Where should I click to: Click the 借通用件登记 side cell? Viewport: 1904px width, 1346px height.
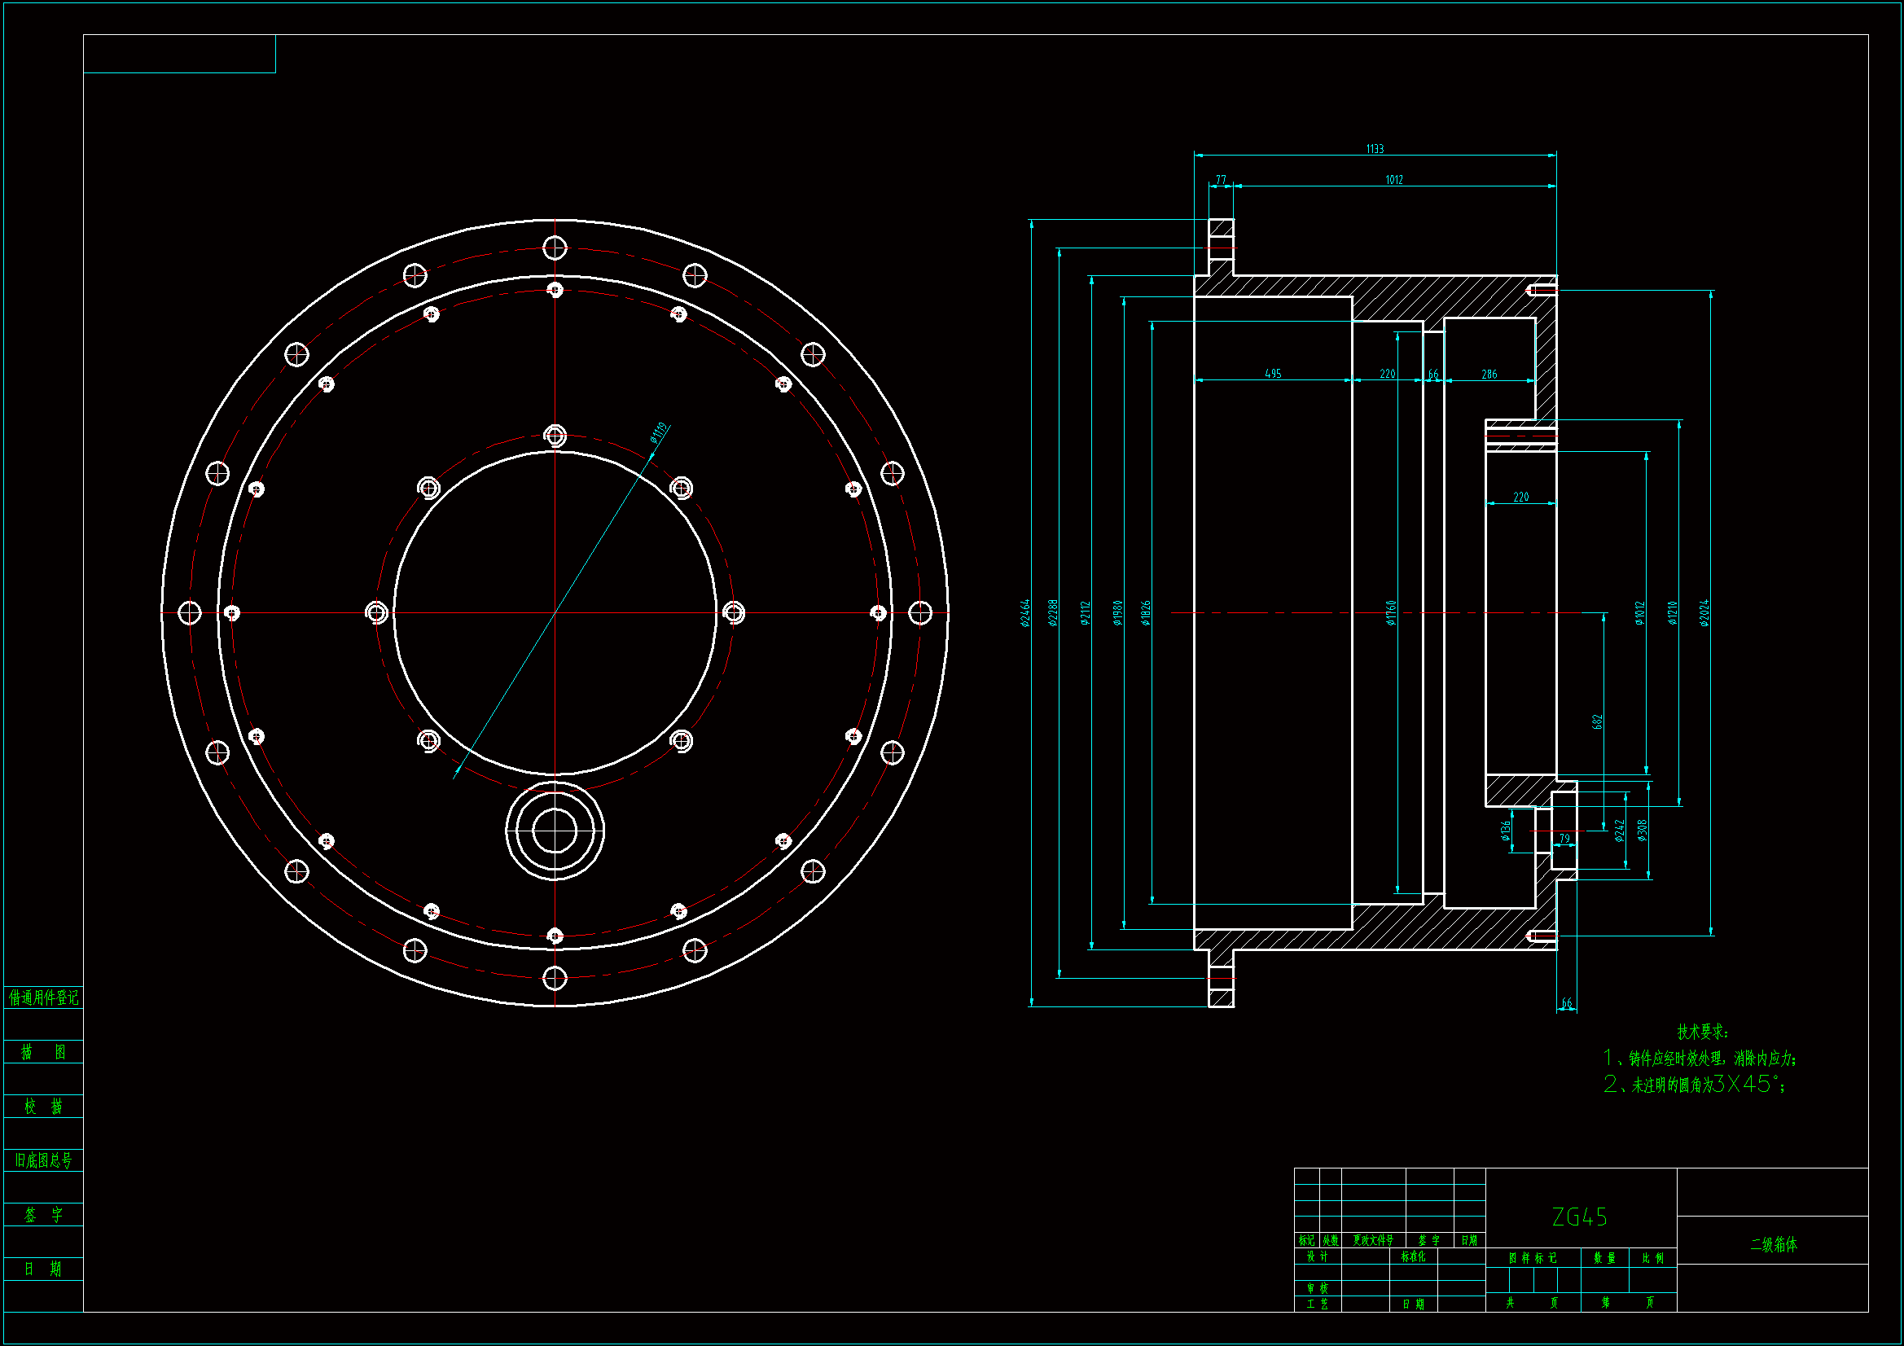click(43, 997)
